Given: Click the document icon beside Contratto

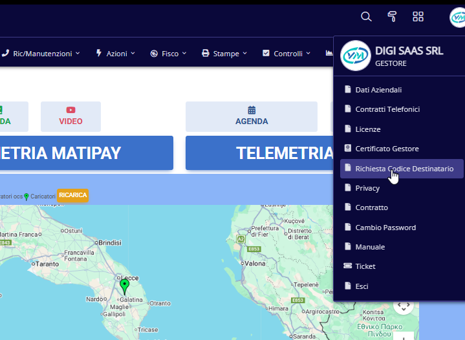Looking at the screenshot, I should tap(348, 207).
